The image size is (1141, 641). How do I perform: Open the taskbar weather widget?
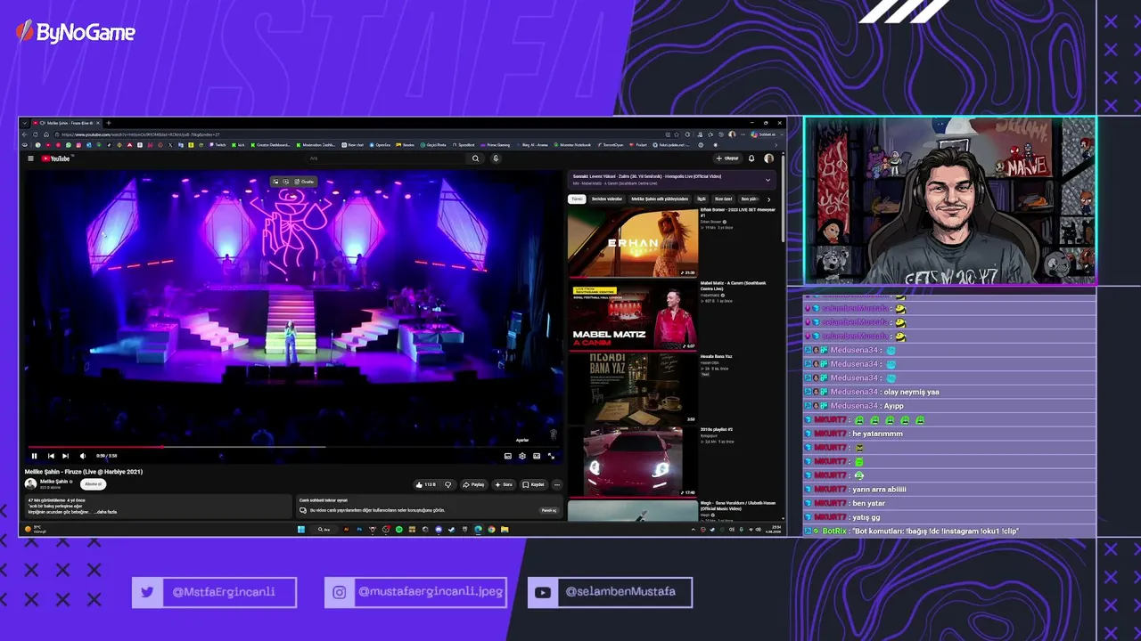coord(36,529)
